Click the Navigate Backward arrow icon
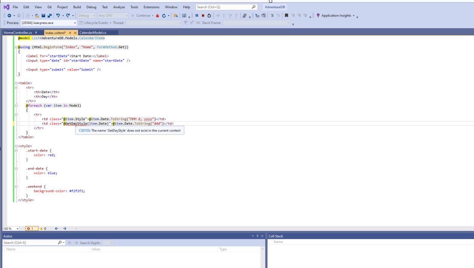Screen dimensions: 474x268 click(x=10, y=16)
